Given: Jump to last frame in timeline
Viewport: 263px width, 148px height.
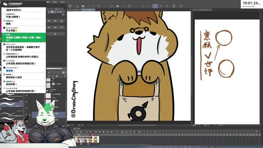Looking at the screenshot, I should coord(112,132).
